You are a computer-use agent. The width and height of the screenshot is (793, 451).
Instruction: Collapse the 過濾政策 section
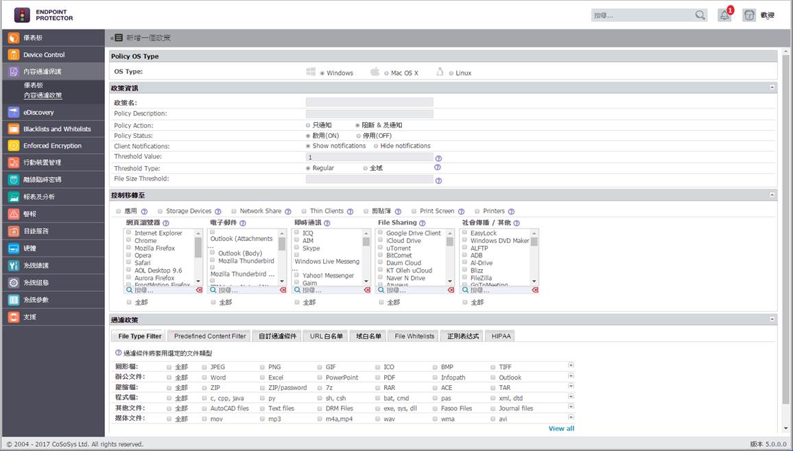pos(772,319)
